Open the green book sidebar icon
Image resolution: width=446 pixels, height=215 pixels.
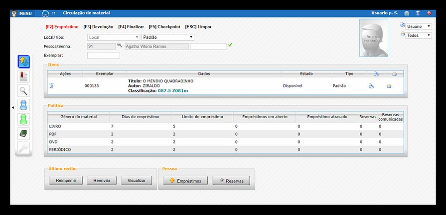coord(23,133)
